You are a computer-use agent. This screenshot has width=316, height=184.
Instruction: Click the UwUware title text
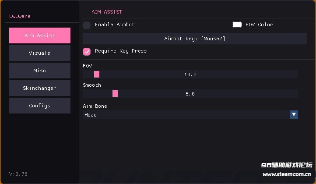click(20, 16)
